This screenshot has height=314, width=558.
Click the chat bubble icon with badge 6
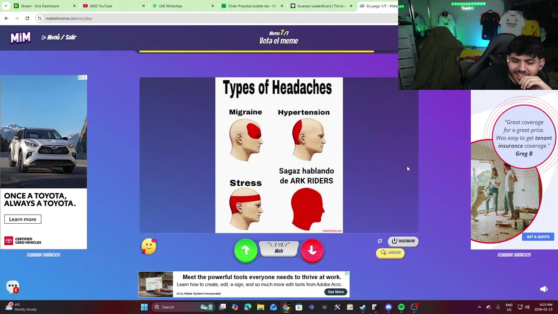(x=13, y=287)
